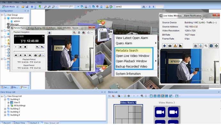Stop playback in Remote Playback Window
221x125 pixels.
25,47
